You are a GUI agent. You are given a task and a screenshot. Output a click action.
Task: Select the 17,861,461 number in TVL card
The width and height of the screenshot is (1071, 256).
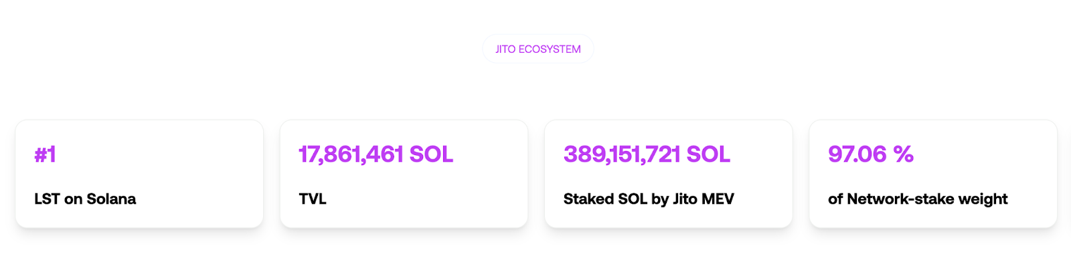351,154
